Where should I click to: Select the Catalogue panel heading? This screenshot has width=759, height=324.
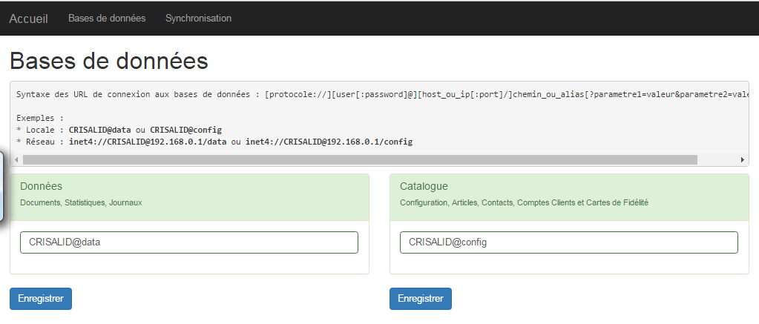tap(424, 186)
